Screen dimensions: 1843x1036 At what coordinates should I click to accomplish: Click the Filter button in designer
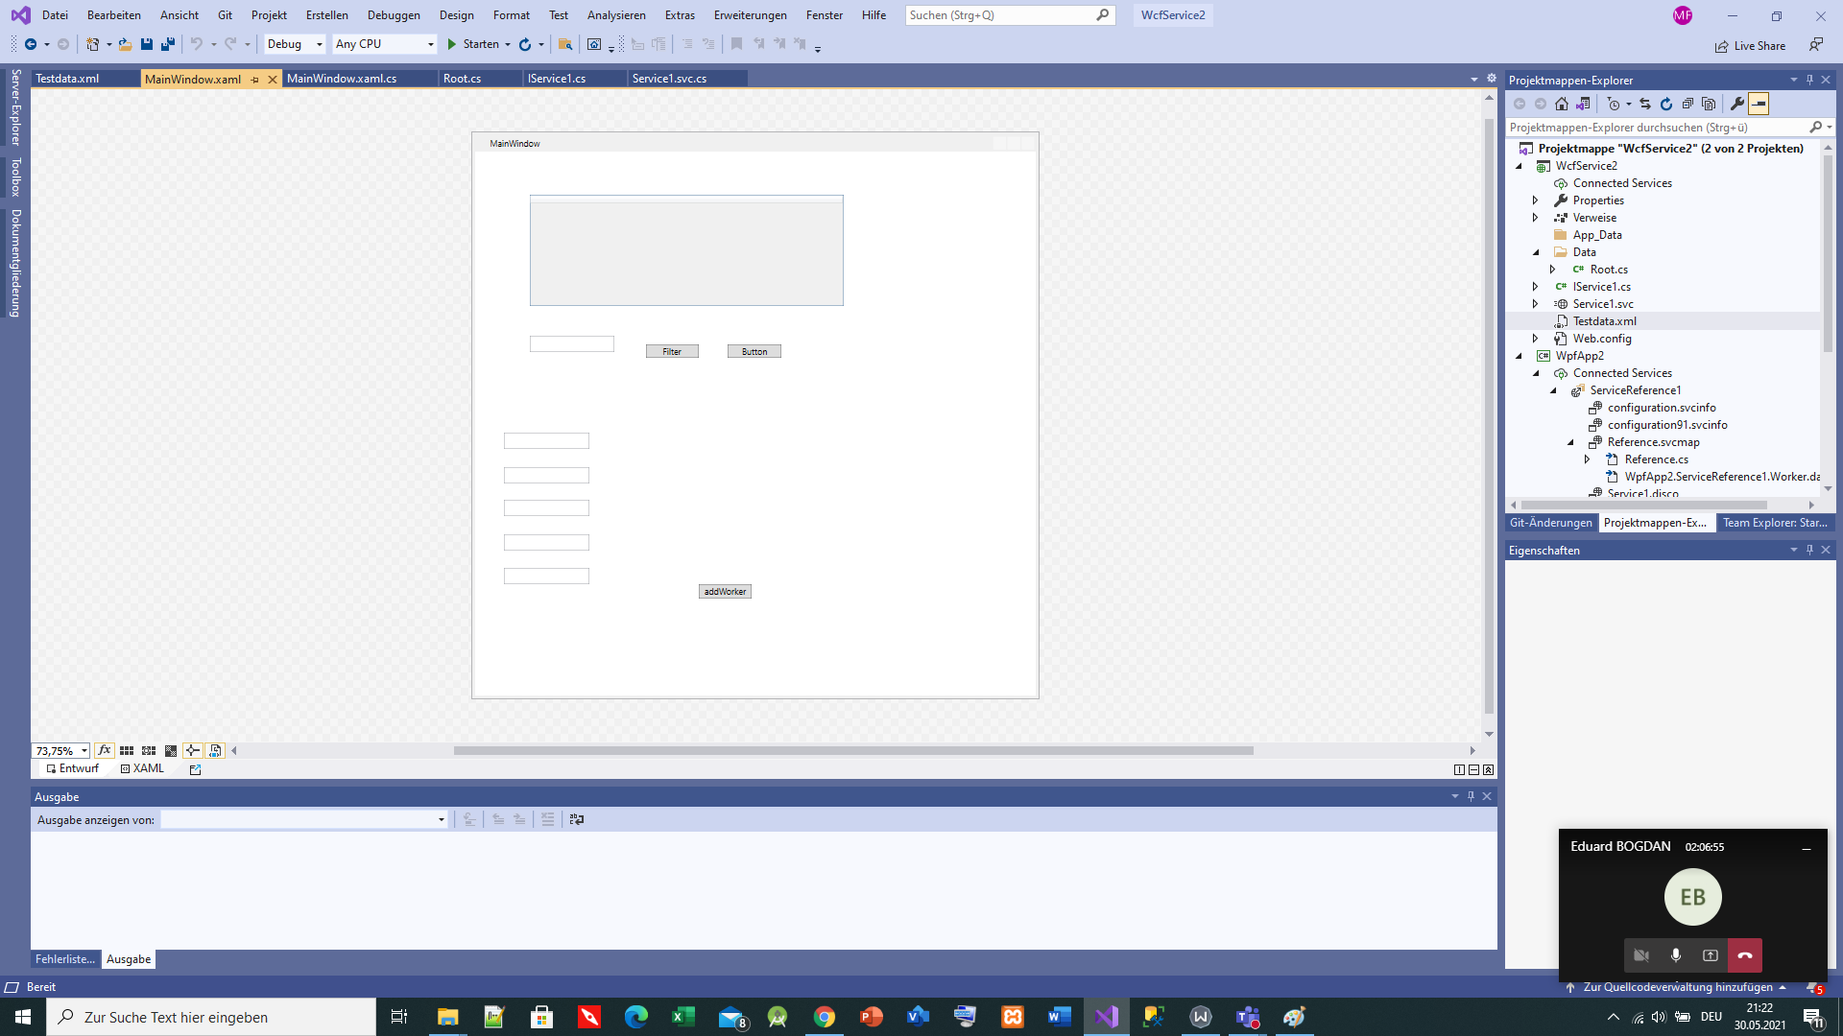[x=672, y=352]
